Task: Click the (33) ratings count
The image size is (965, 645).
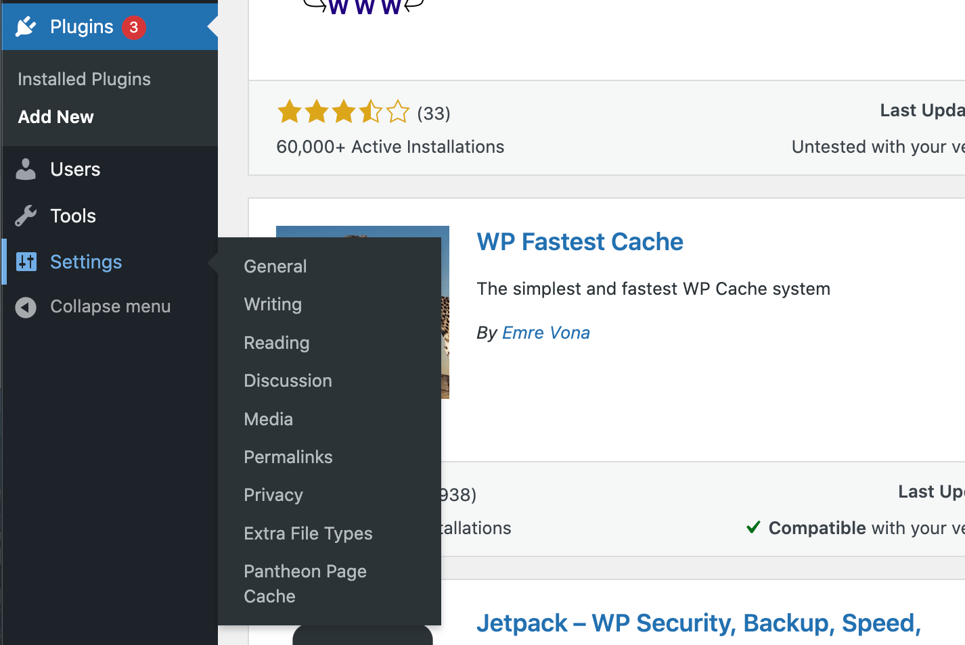Action: 433,113
